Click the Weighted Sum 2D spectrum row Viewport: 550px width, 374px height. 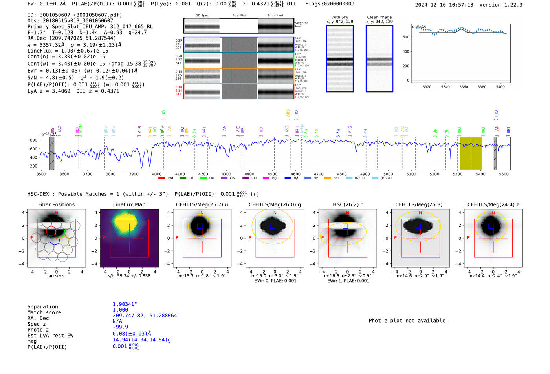click(238, 26)
